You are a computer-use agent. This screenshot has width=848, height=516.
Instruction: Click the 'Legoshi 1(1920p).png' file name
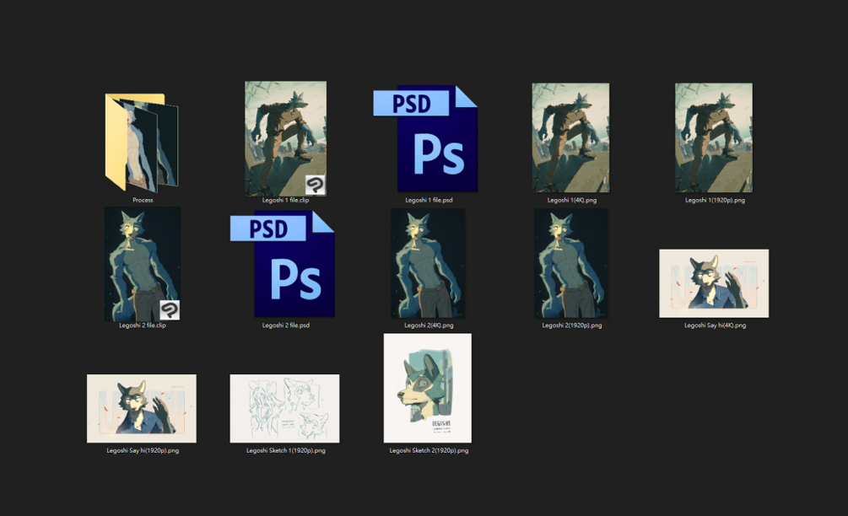(x=715, y=200)
